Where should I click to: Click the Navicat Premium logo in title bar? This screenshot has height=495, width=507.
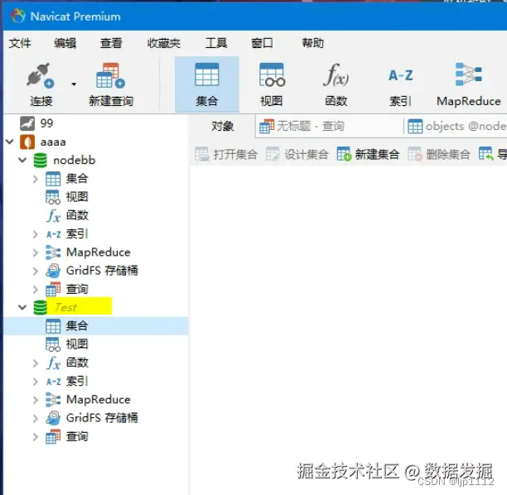17,16
